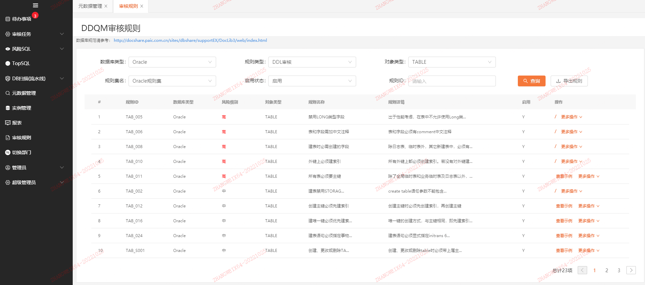Screen dimensions: 645x285
Task: Collapse the sidebar with the hamburger icon
Action: pos(36,5)
